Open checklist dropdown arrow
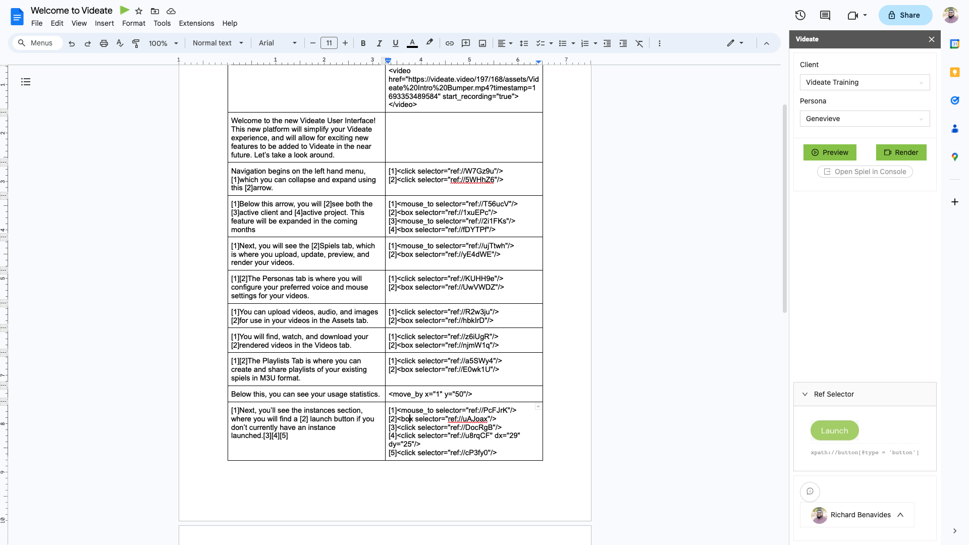This screenshot has width=969, height=545. click(x=551, y=43)
